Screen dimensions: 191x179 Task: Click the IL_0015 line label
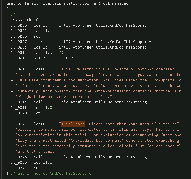[20, 69]
